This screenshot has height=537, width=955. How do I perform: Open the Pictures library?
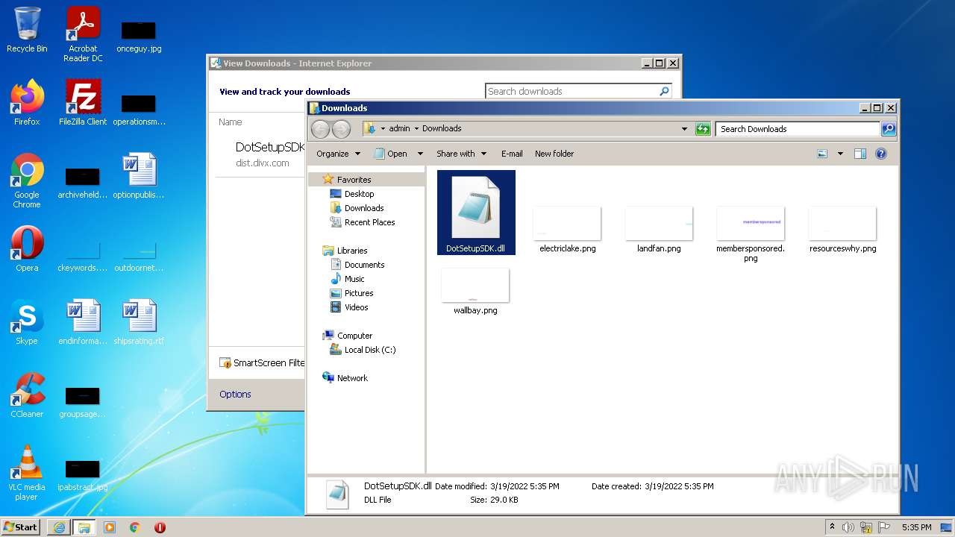(358, 293)
